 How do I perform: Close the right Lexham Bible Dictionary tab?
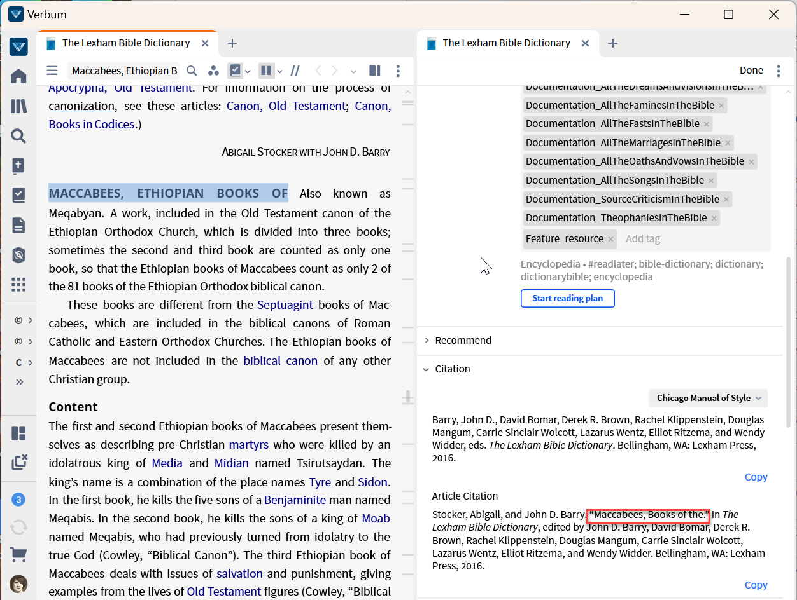pos(585,43)
